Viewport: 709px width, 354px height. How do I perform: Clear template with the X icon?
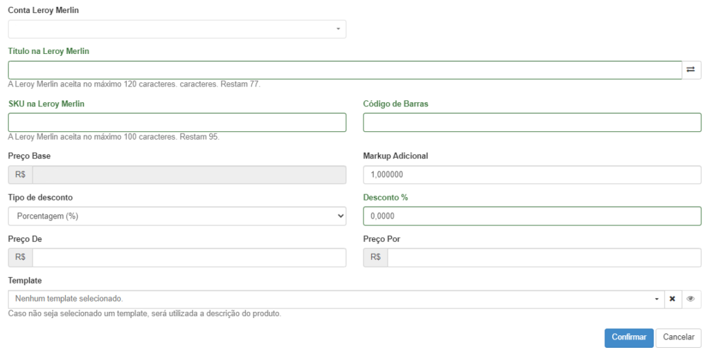click(x=672, y=299)
